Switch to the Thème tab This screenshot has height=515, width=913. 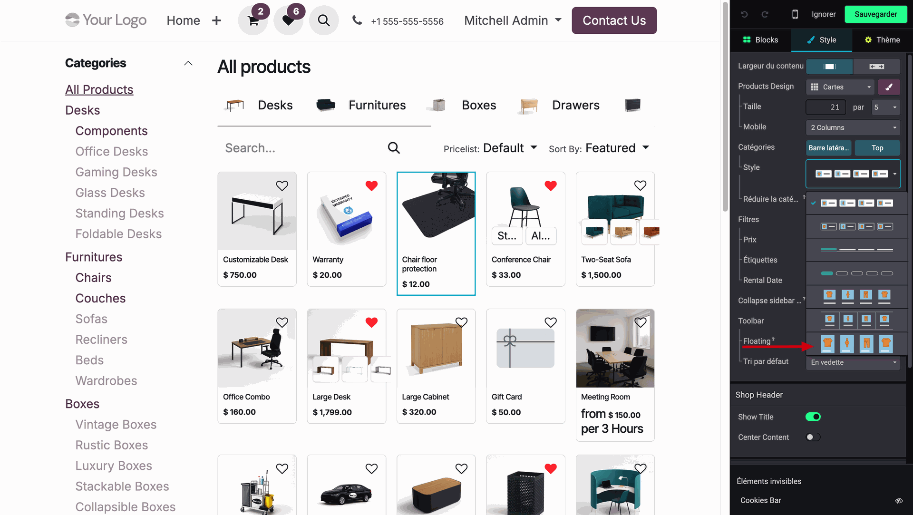click(882, 40)
